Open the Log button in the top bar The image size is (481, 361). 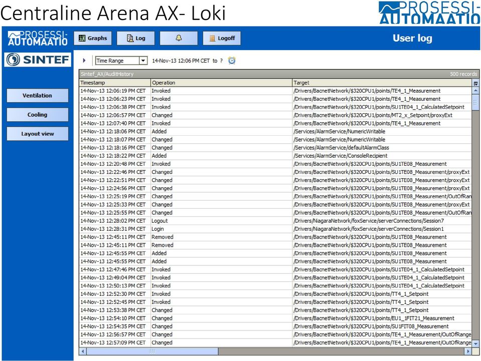(x=135, y=38)
